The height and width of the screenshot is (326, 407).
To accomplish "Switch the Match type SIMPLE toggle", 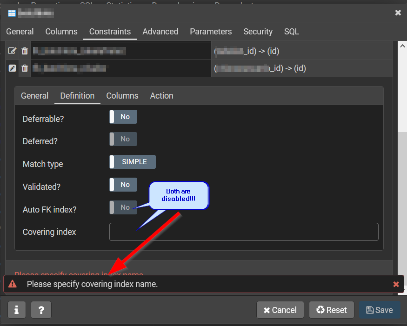I will pyautogui.click(x=133, y=162).
